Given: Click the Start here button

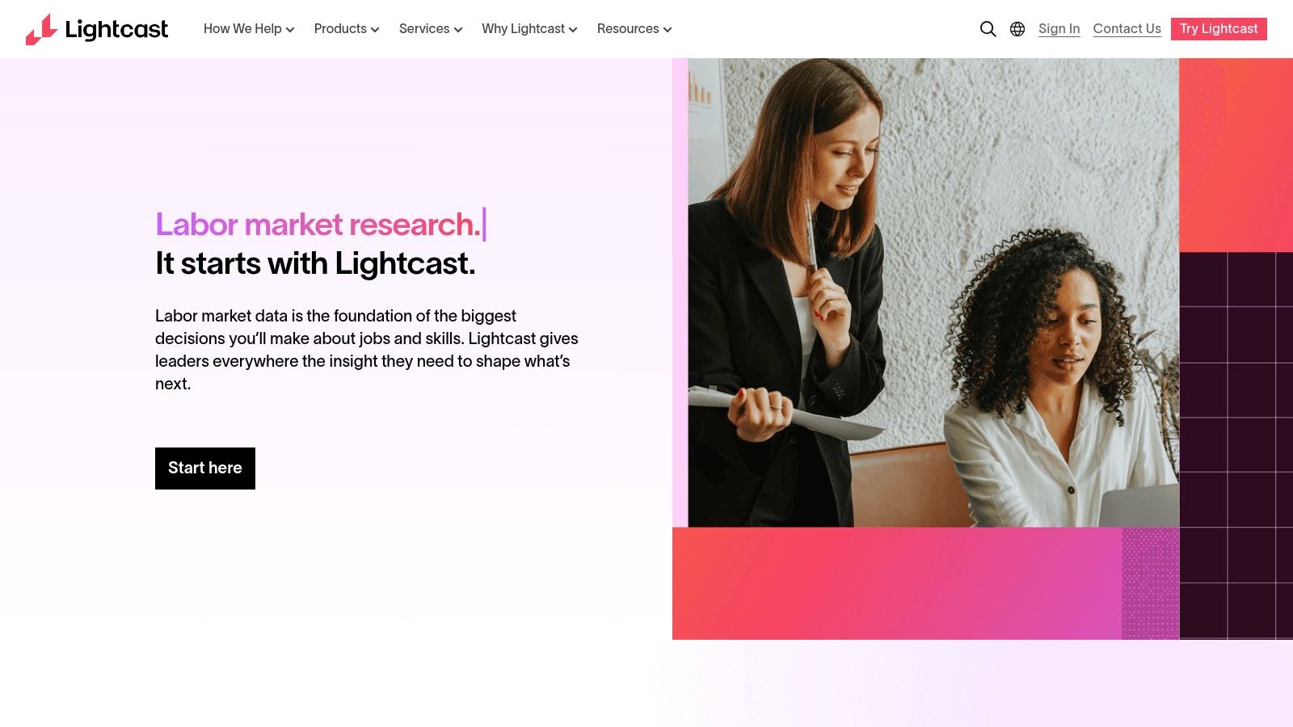Looking at the screenshot, I should pos(205,469).
